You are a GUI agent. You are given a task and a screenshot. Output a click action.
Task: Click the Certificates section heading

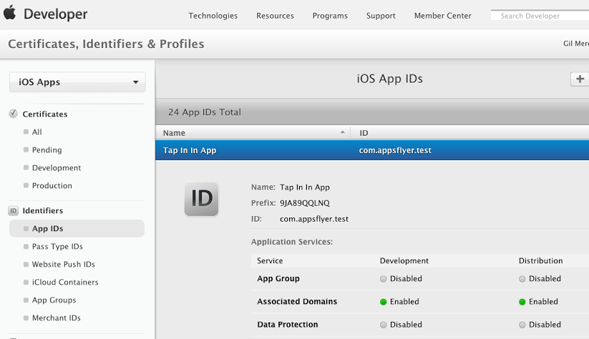pos(44,114)
